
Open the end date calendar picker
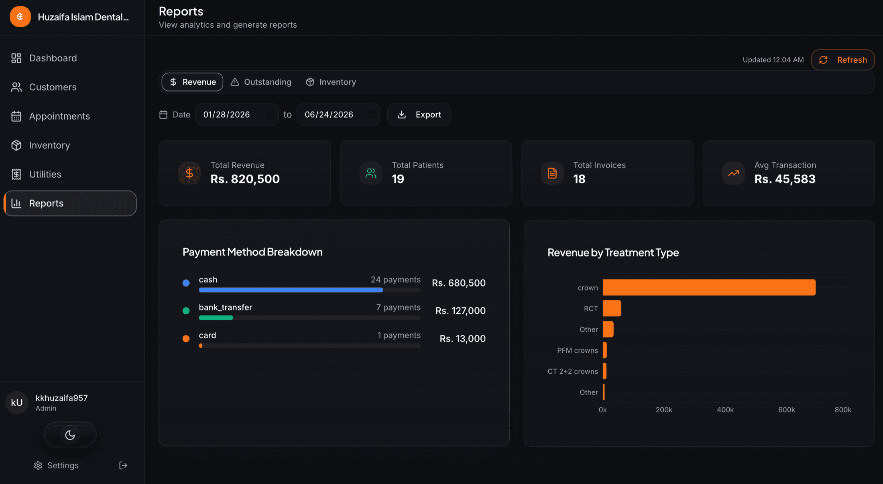(x=372, y=115)
